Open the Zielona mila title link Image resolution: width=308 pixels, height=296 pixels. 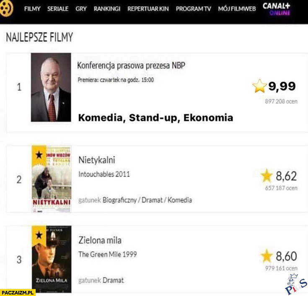click(x=100, y=240)
